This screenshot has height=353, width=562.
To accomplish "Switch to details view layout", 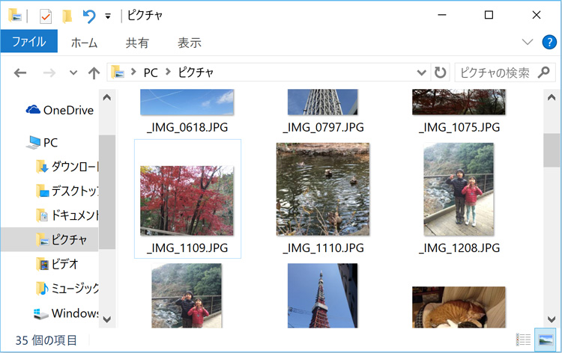I will (525, 340).
